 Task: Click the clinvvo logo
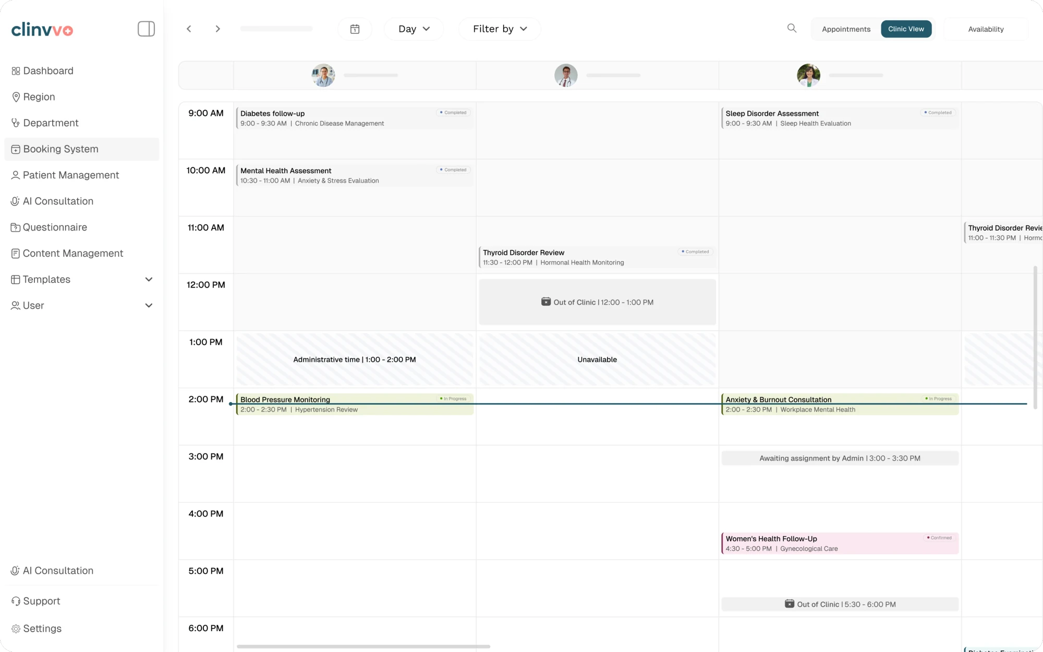[x=42, y=29]
